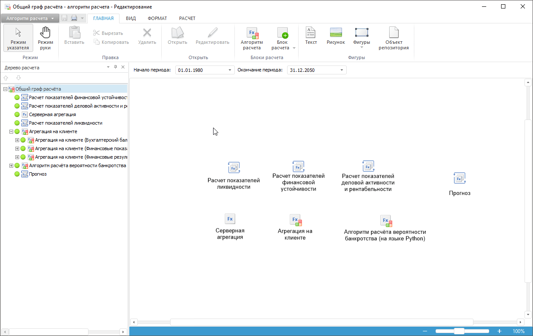Click the Вырезать scissors icon
The height and width of the screenshot is (336, 533).
[96, 33]
